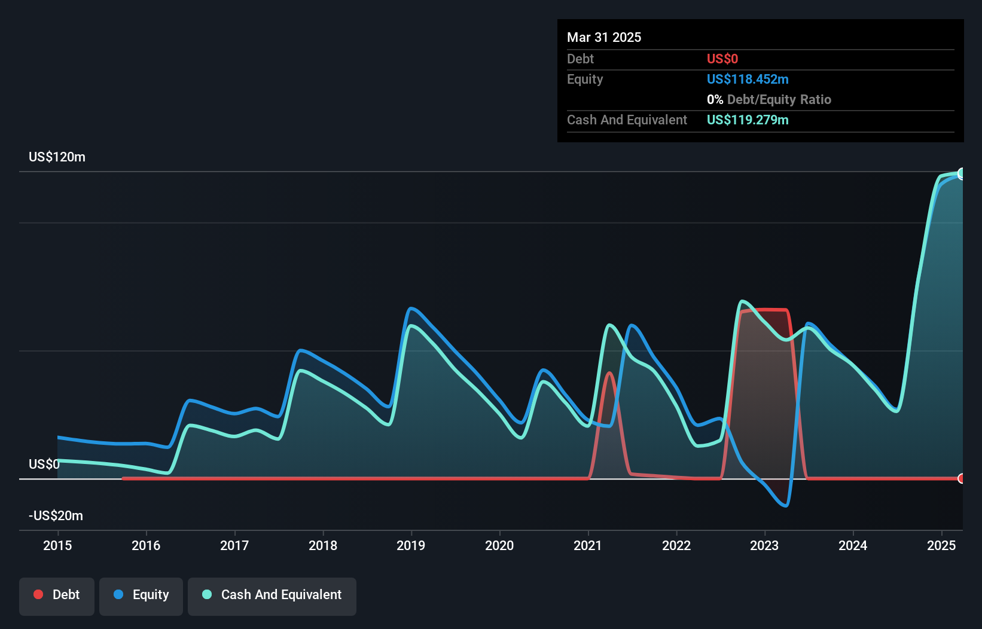Click the Mar 31 2025 tooltip date
Image resolution: width=982 pixels, height=629 pixels.
604,37
